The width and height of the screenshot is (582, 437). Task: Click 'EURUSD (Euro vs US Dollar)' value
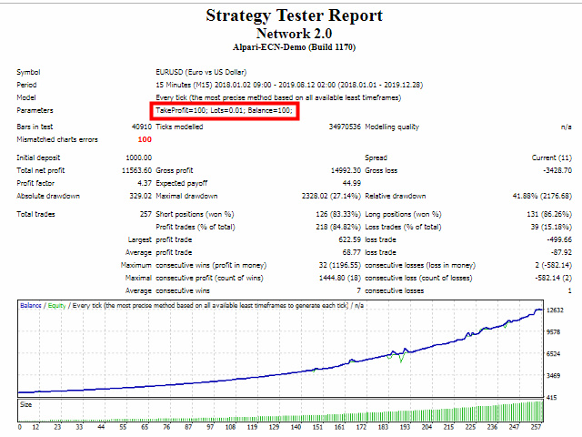coord(201,72)
